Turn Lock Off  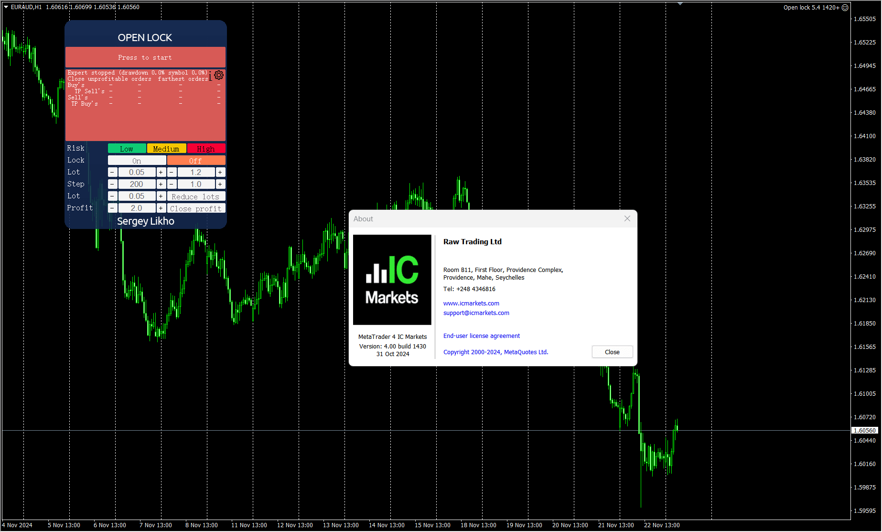pyautogui.click(x=196, y=161)
